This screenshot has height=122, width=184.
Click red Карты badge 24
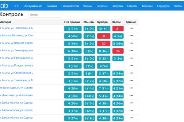(118, 51)
